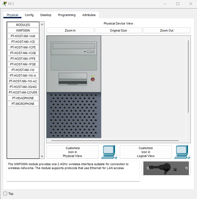This screenshot has height=199, width=197.
Task: Open the Desktop tab
Action: click(46, 15)
